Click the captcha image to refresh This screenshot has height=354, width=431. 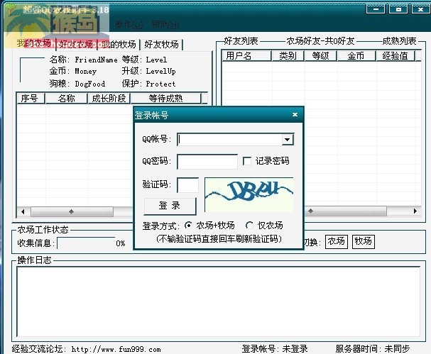tap(249, 194)
